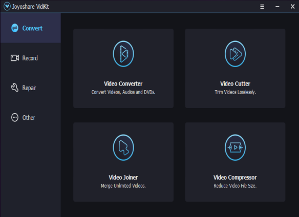
Task: Close the Joyoshare VidiKit window
Action: point(292,7)
